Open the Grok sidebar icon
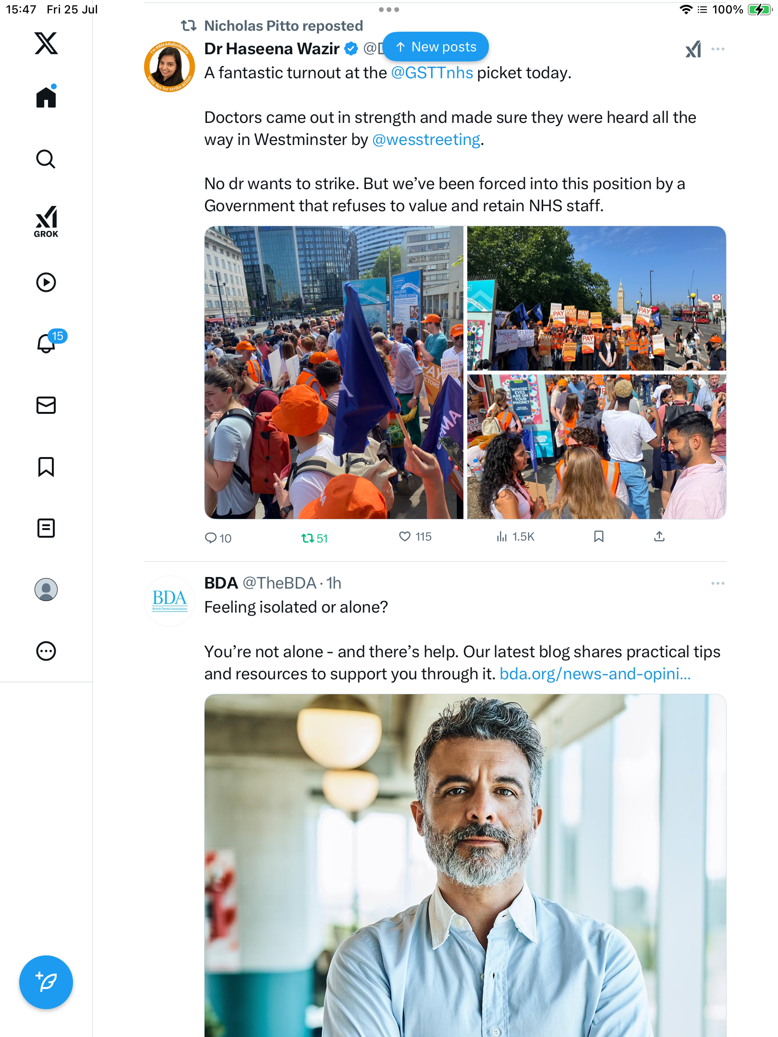This screenshot has height=1037, width=778. coord(46,221)
